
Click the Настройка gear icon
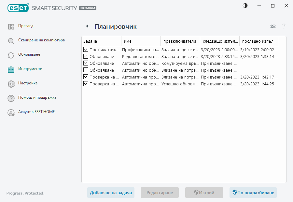[11, 83]
